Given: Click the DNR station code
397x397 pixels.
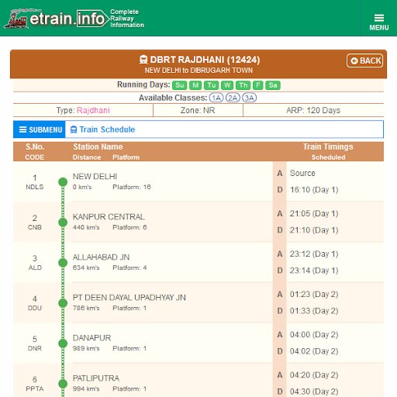Looking at the screenshot, I should pyautogui.click(x=35, y=348).
